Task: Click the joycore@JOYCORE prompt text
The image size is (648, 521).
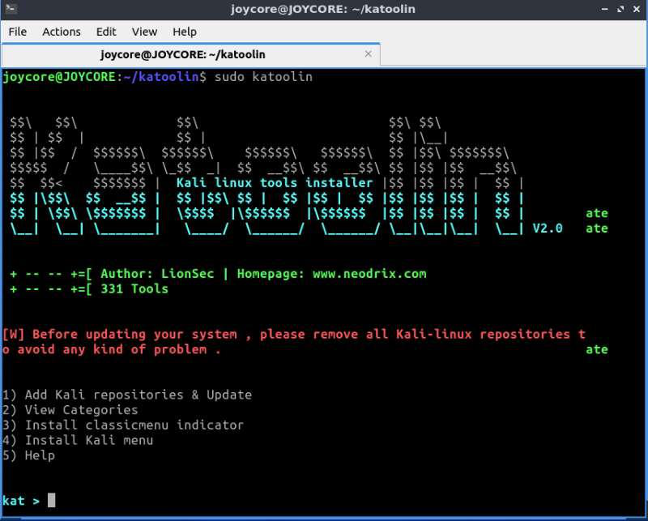Action: click(59, 77)
